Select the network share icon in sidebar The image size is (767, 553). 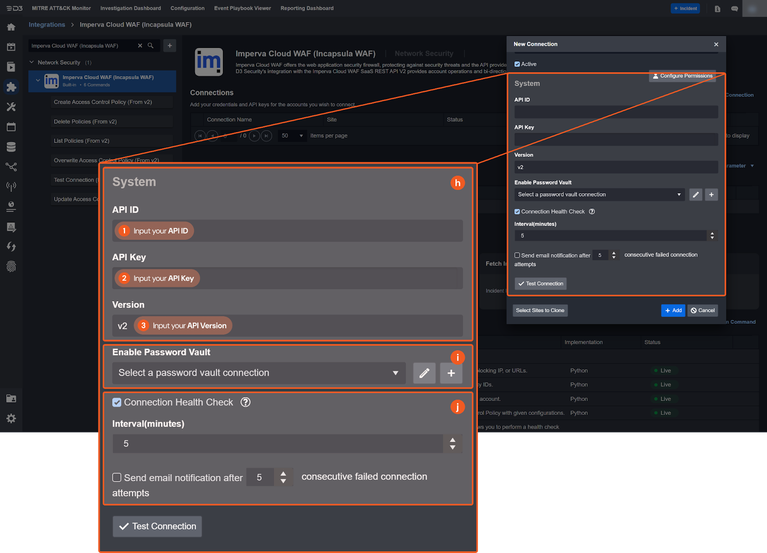(x=11, y=166)
